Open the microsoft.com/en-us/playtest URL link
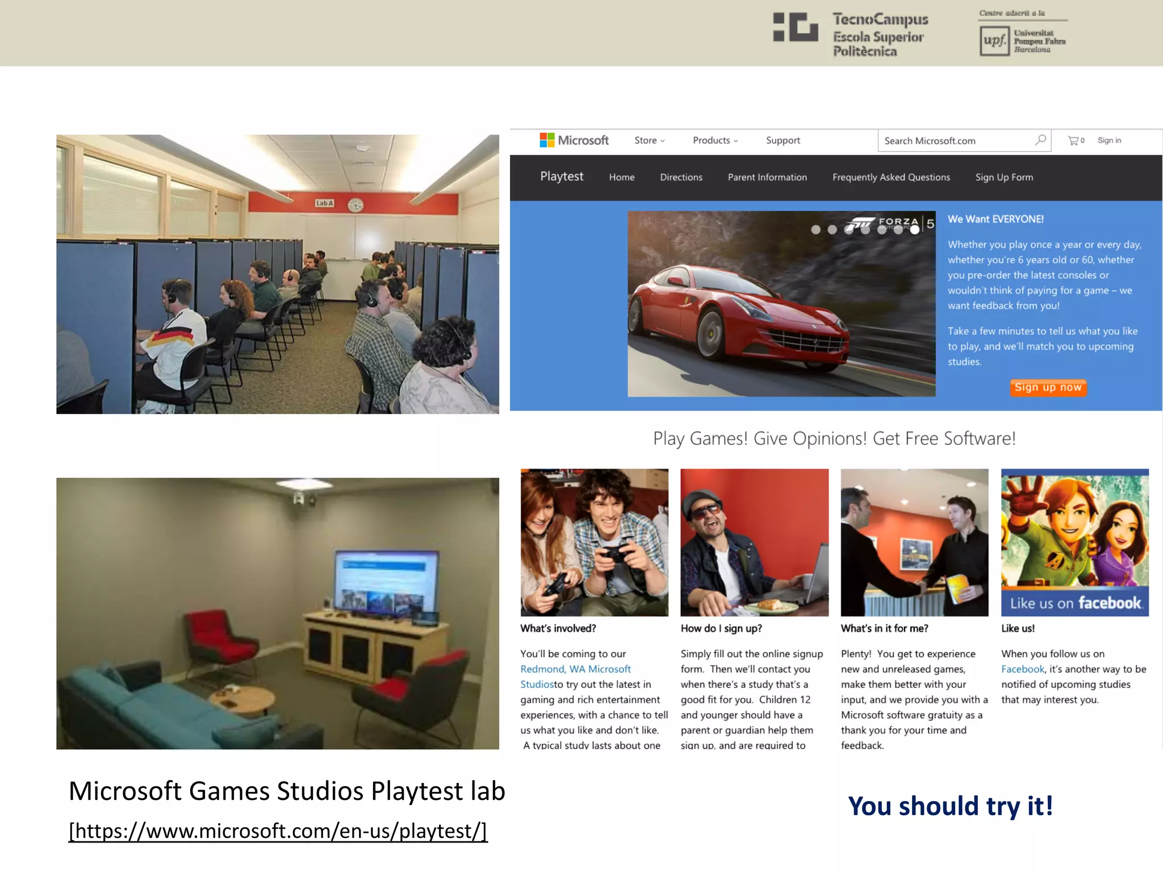Image resolution: width=1163 pixels, height=872 pixels. pos(278,831)
